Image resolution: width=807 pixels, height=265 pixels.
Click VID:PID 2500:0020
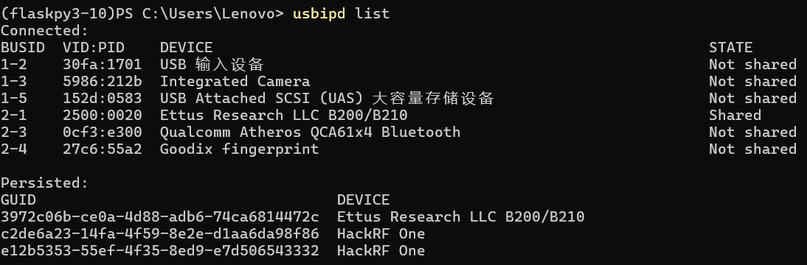tap(103, 115)
